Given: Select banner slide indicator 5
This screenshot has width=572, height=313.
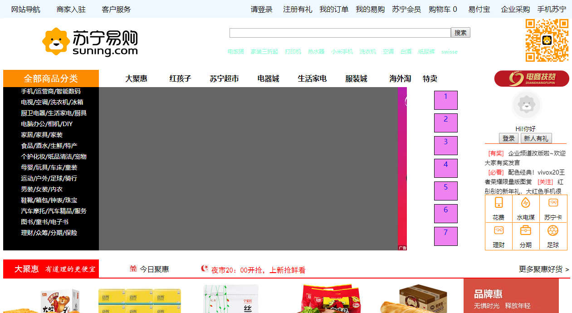Looking at the screenshot, I should pyautogui.click(x=446, y=191).
